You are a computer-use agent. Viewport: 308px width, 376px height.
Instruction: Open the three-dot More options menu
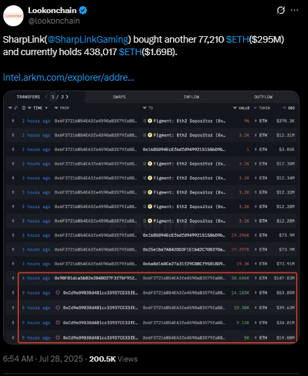point(294,10)
